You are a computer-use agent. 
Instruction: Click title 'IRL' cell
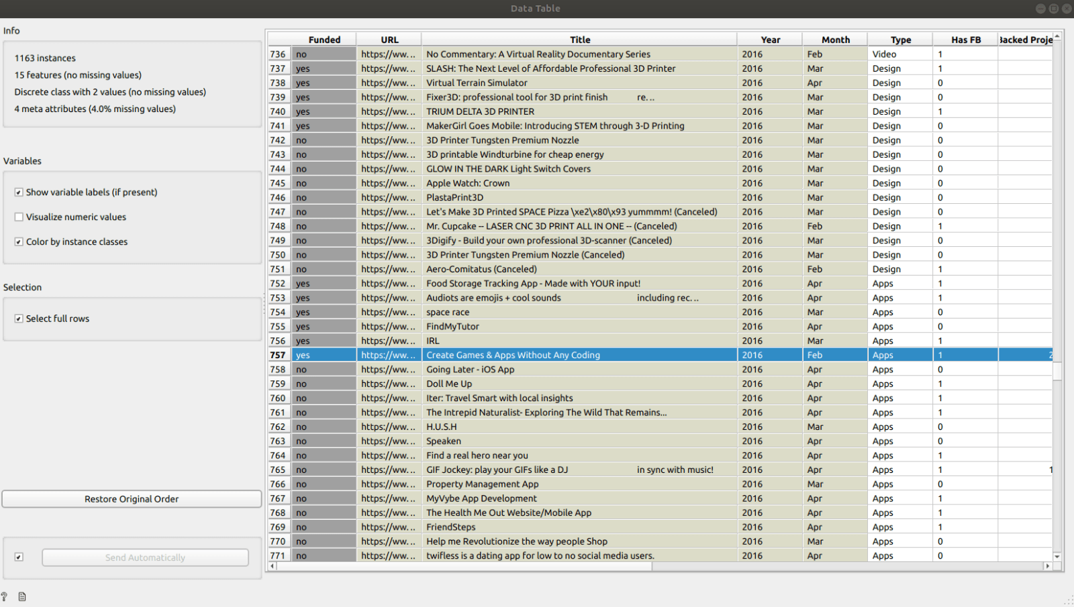tap(579, 341)
